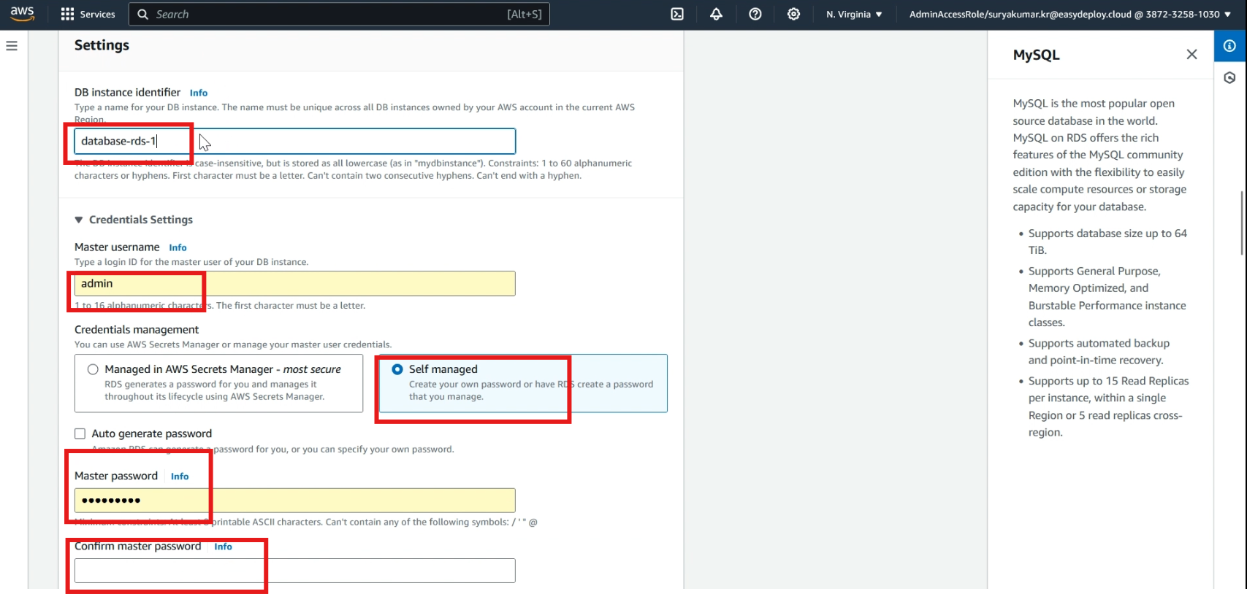This screenshot has height=594, width=1247.
Task: Expand the N. Virginia region dropdown
Action: 854,14
